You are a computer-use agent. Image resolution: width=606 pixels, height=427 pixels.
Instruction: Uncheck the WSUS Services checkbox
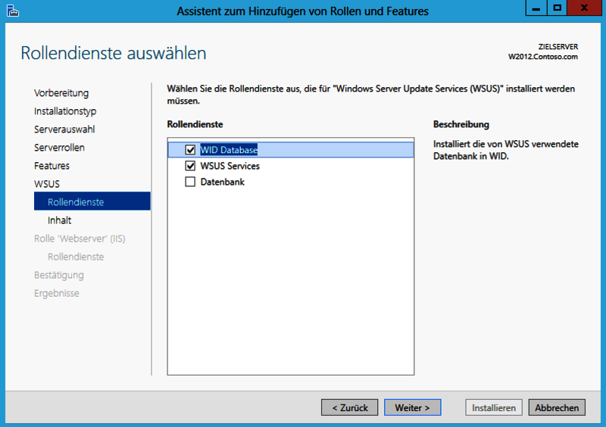(190, 166)
